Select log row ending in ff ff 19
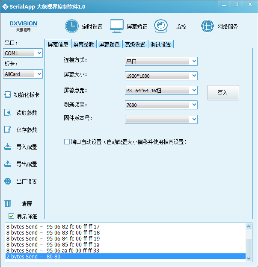Image resolution: width=258 pixels, height=267 pixels. coord(125,238)
